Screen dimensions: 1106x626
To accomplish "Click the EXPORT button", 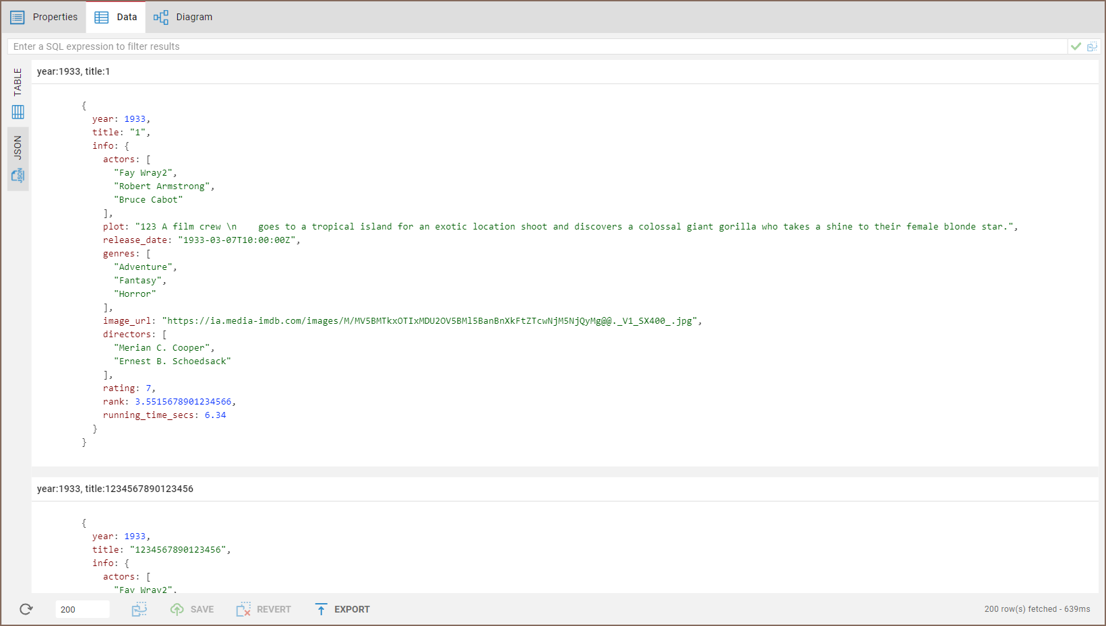I will pyautogui.click(x=352, y=609).
